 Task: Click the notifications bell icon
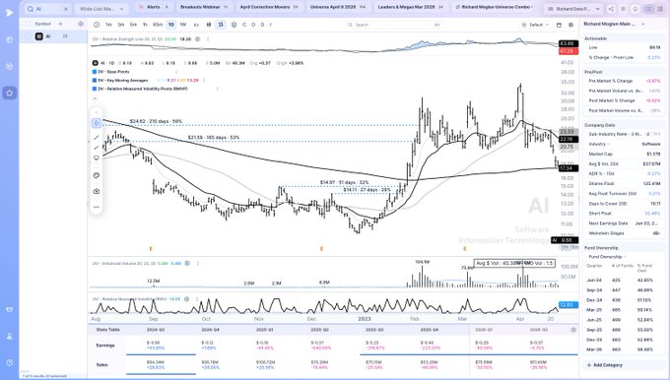tap(636, 9)
